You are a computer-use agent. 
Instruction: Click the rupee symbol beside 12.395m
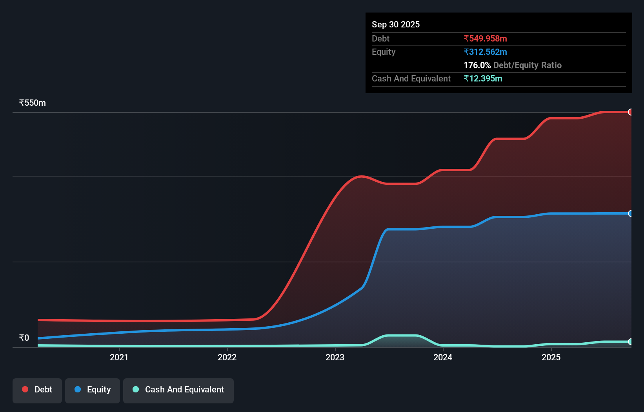pos(466,79)
